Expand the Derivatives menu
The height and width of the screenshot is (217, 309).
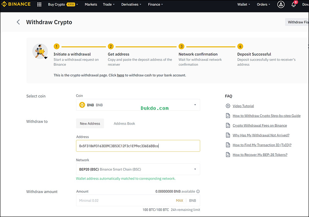(x=131, y=4)
